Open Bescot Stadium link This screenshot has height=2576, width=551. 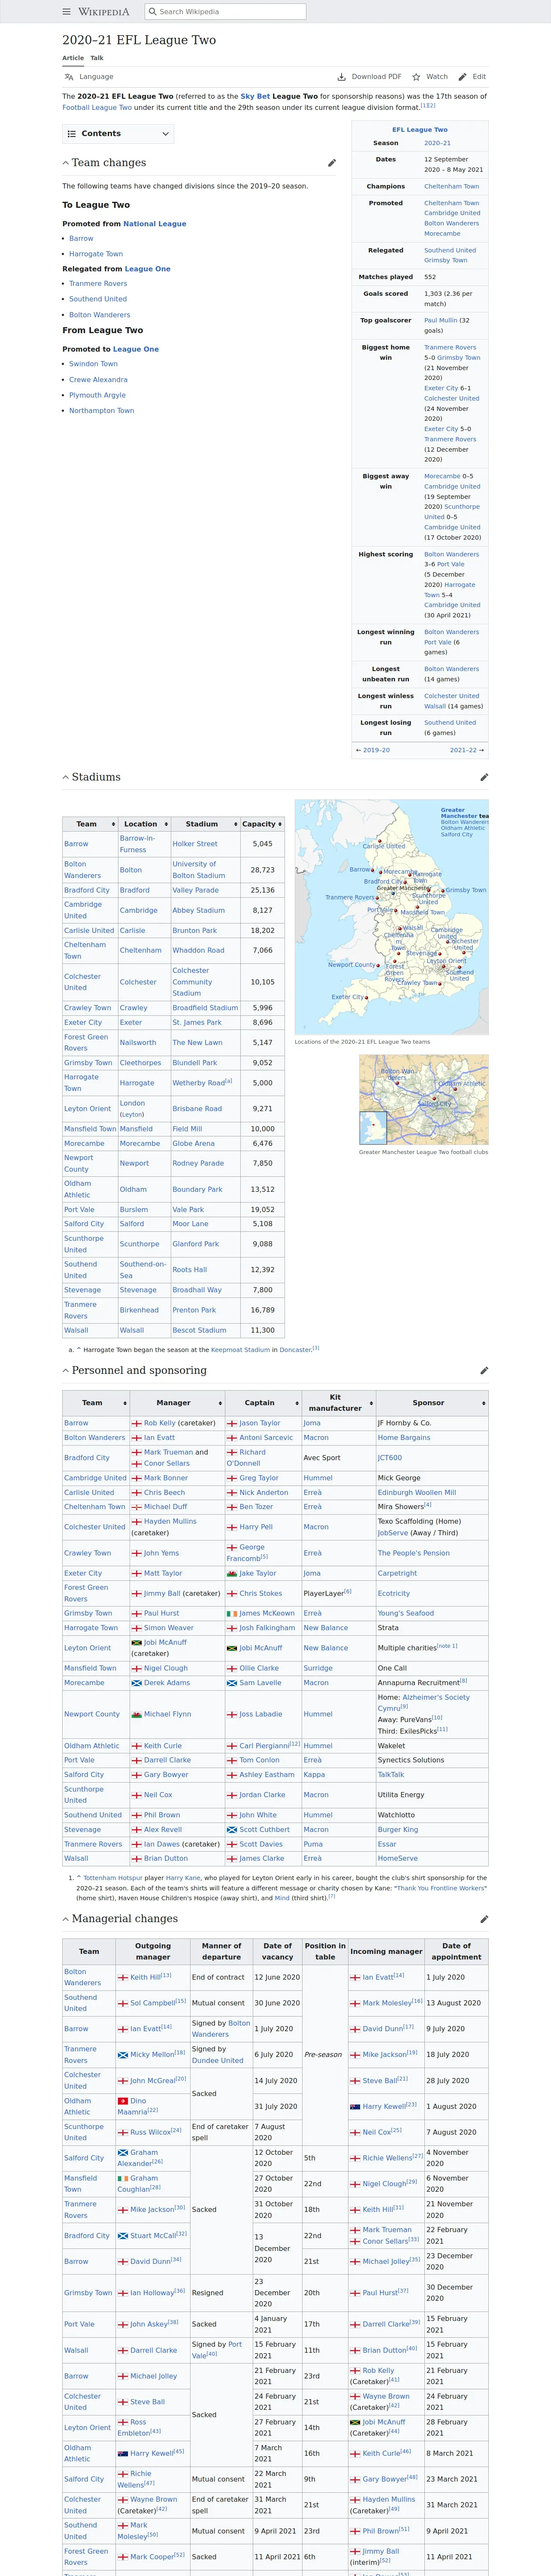pyautogui.click(x=199, y=1331)
